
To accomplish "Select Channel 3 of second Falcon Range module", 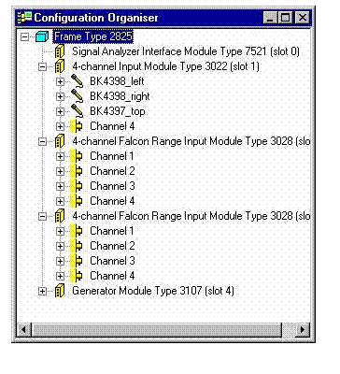I will pyautogui.click(x=112, y=261).
